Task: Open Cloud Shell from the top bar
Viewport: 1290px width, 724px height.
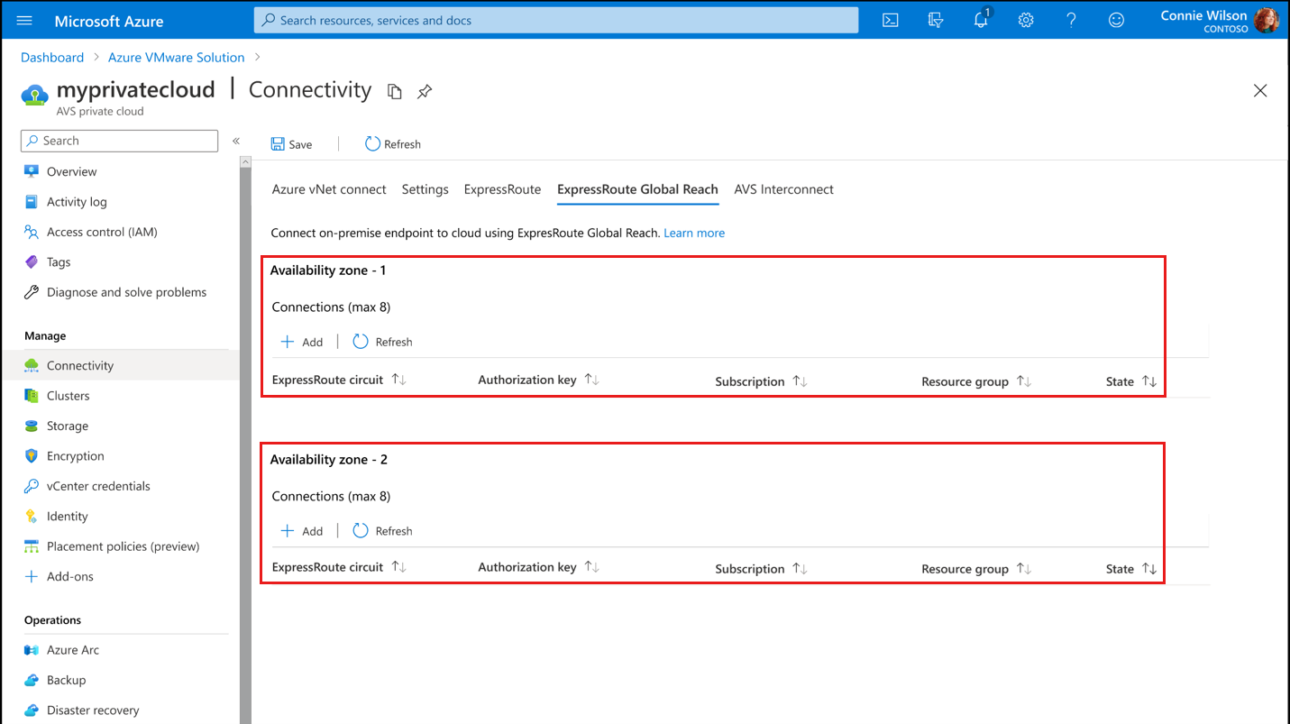Action: pyautogui.click(x=890, y=20)
